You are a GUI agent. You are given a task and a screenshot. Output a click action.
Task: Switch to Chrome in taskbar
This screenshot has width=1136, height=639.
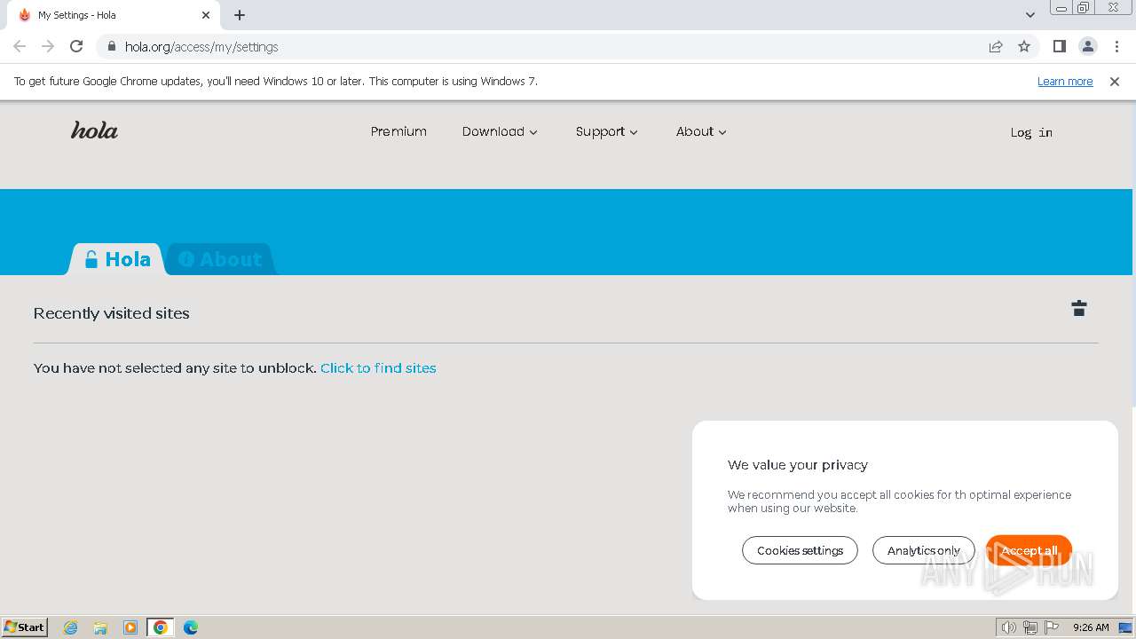point(161,627)
